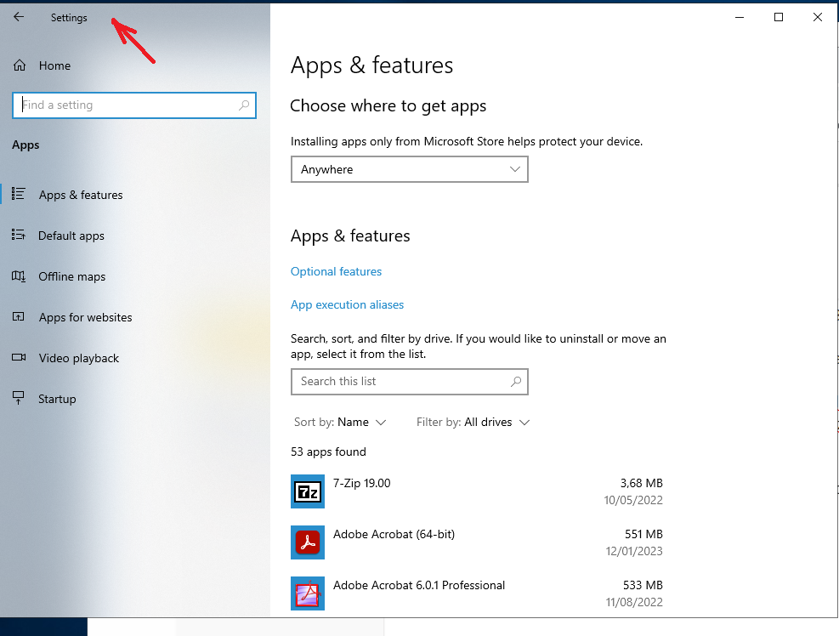The height and width of the screenshot is (636, 839).
Task: Open Home from the sidebar
Action: pyautogui.click(x=54, y=65)
